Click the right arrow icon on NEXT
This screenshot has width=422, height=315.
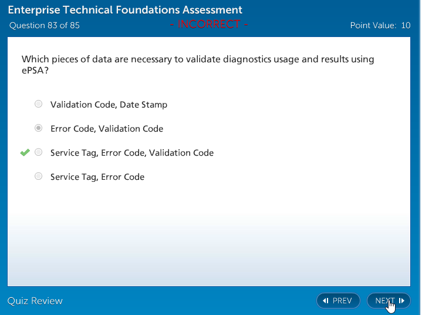coord(401,301)
